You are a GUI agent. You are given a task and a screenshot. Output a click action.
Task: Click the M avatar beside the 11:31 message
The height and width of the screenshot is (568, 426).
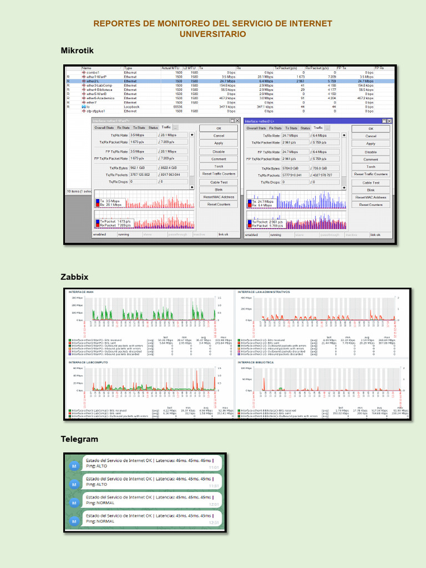(x=74, y=484)
